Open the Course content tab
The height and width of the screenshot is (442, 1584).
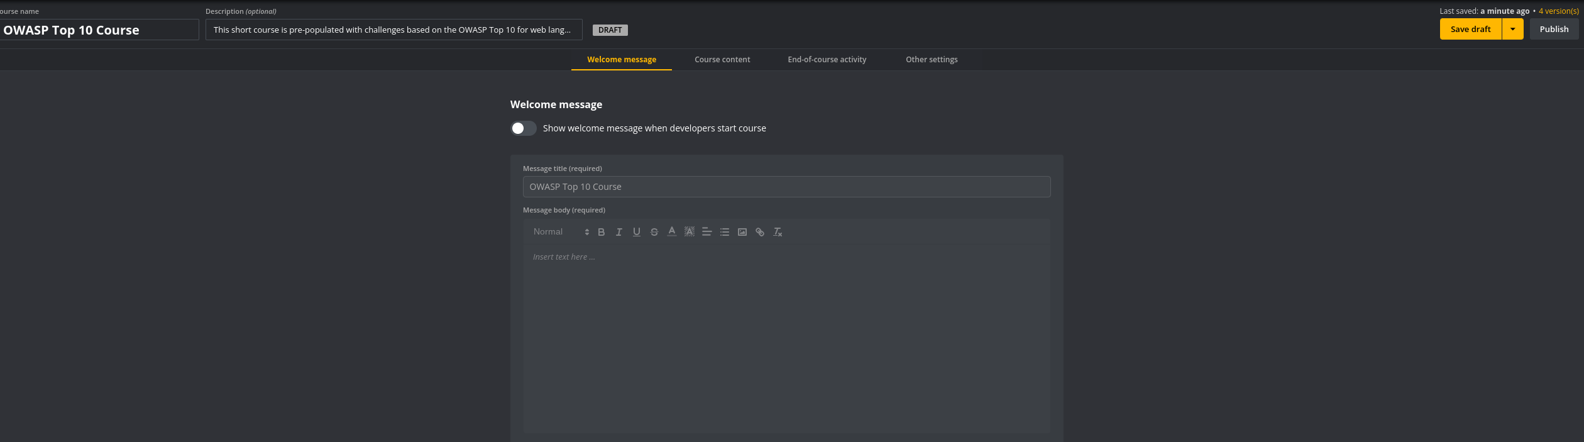pos(722,60)
